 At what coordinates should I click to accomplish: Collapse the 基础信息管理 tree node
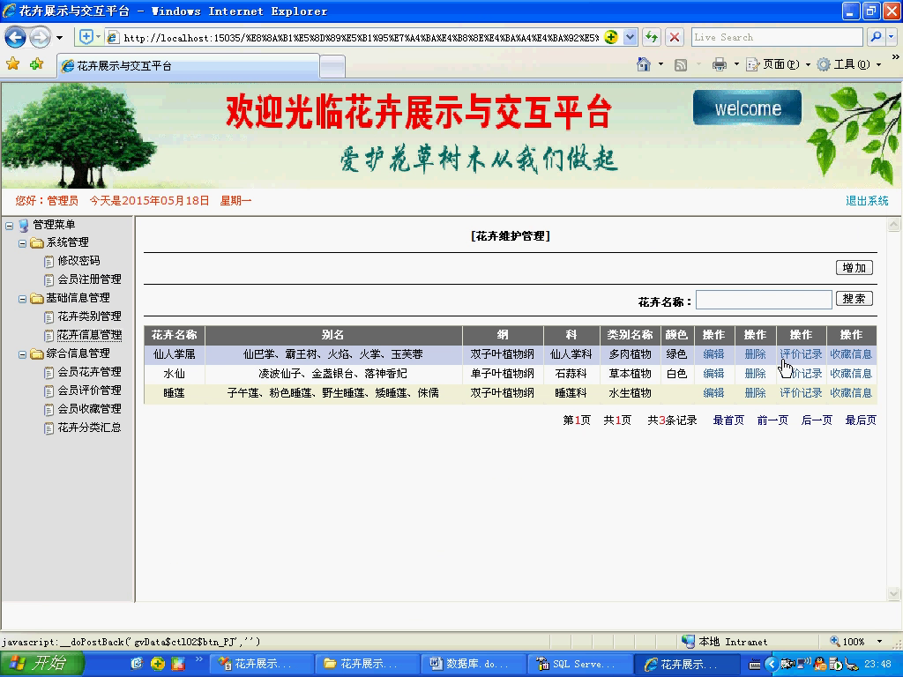coord(22,299)
